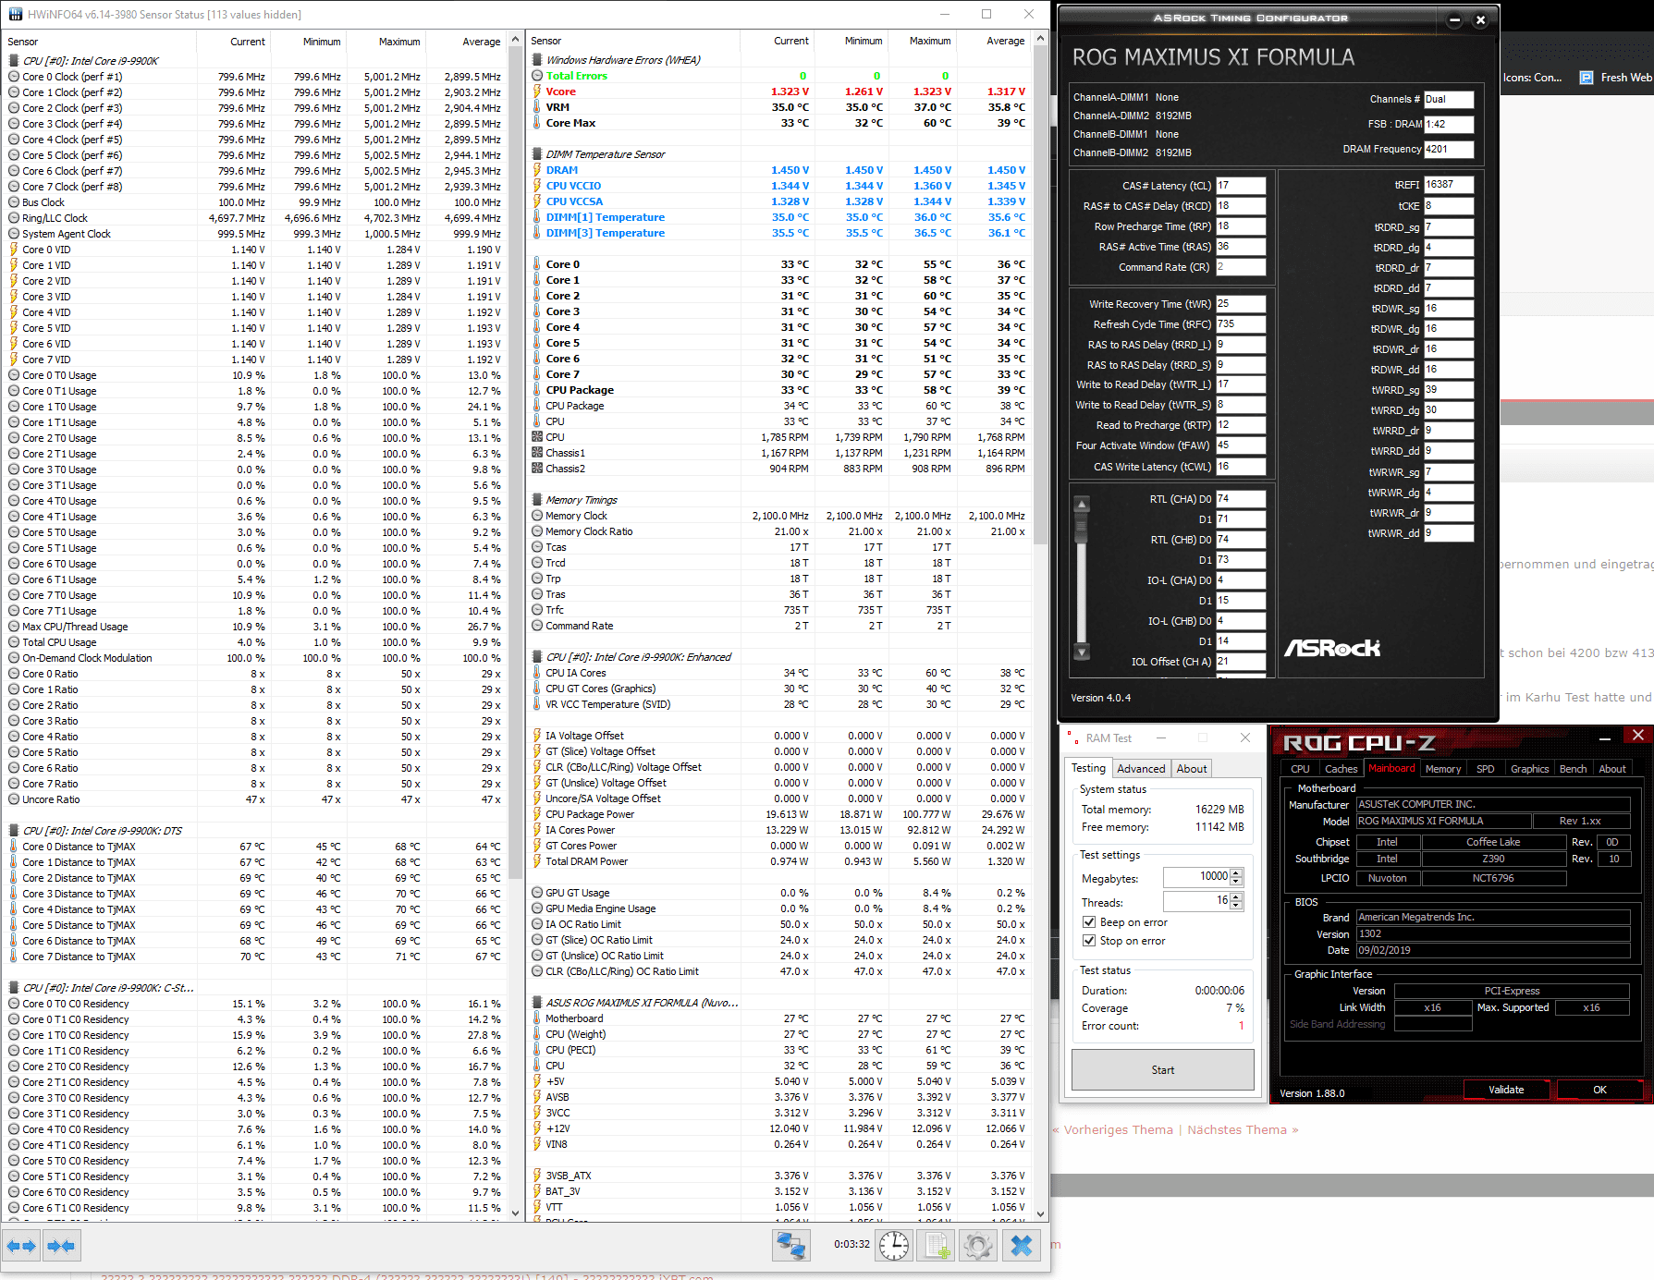The height and width of the screenshot is (1280, 1654).
Task: Click the Threads input field in RAM Test
Action: pos(1196,901)
